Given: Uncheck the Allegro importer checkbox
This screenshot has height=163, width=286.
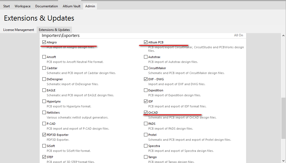Looking at the screenshot, I should pyautogui.click(x=44, y=42).
